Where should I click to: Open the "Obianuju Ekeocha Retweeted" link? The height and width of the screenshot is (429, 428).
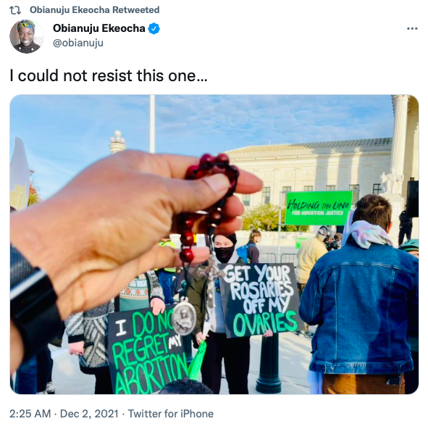[94, 10]
